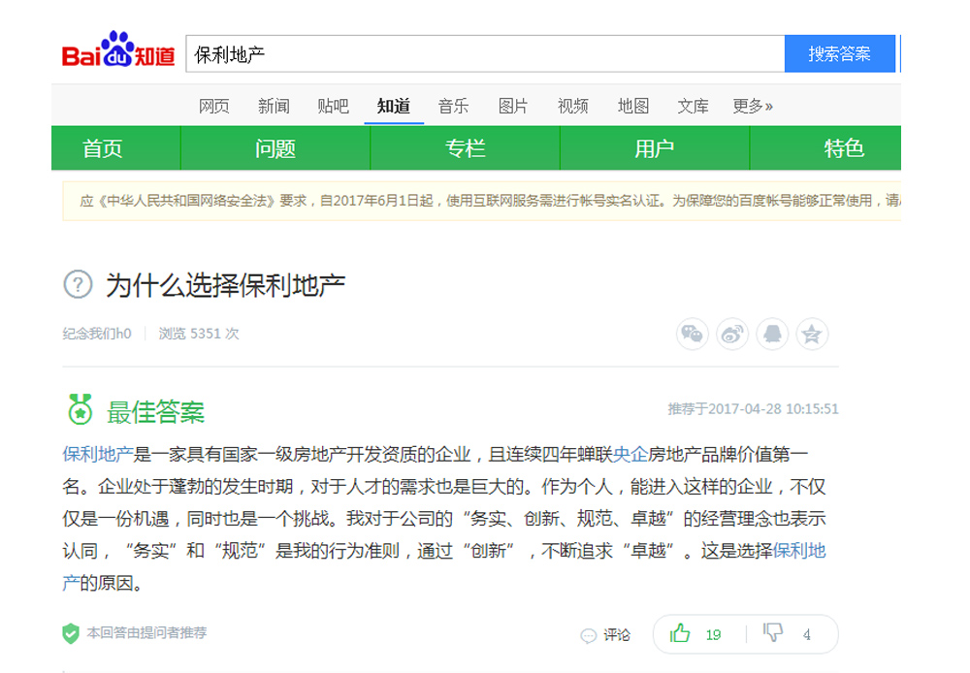Click the question mark icon beside title
The height and width of the screenshot is (673, 970).
(78, 285)
